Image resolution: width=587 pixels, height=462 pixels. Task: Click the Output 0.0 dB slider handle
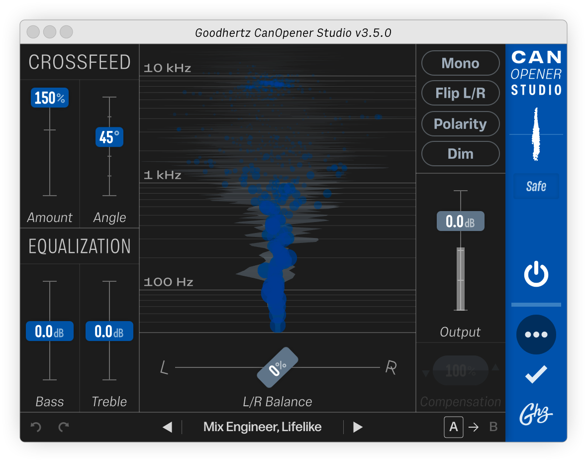pos(461,221)
